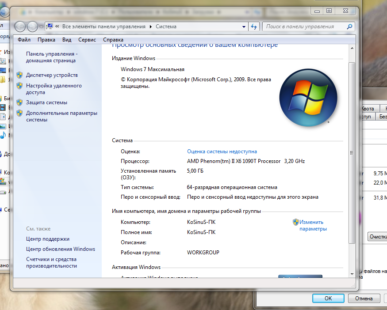387x310 pixels.
Task: Expand breadcrumb arrow after Все элементы панели управления
Action: [150, 26]
